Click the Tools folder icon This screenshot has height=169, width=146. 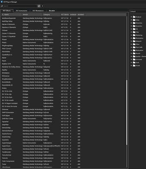[x=134, y=63]
